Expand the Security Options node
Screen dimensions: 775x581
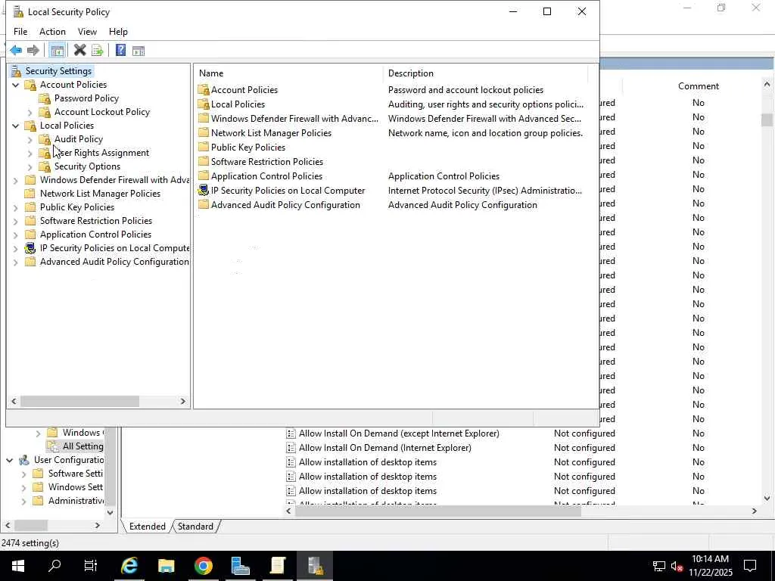pos(30,166)
